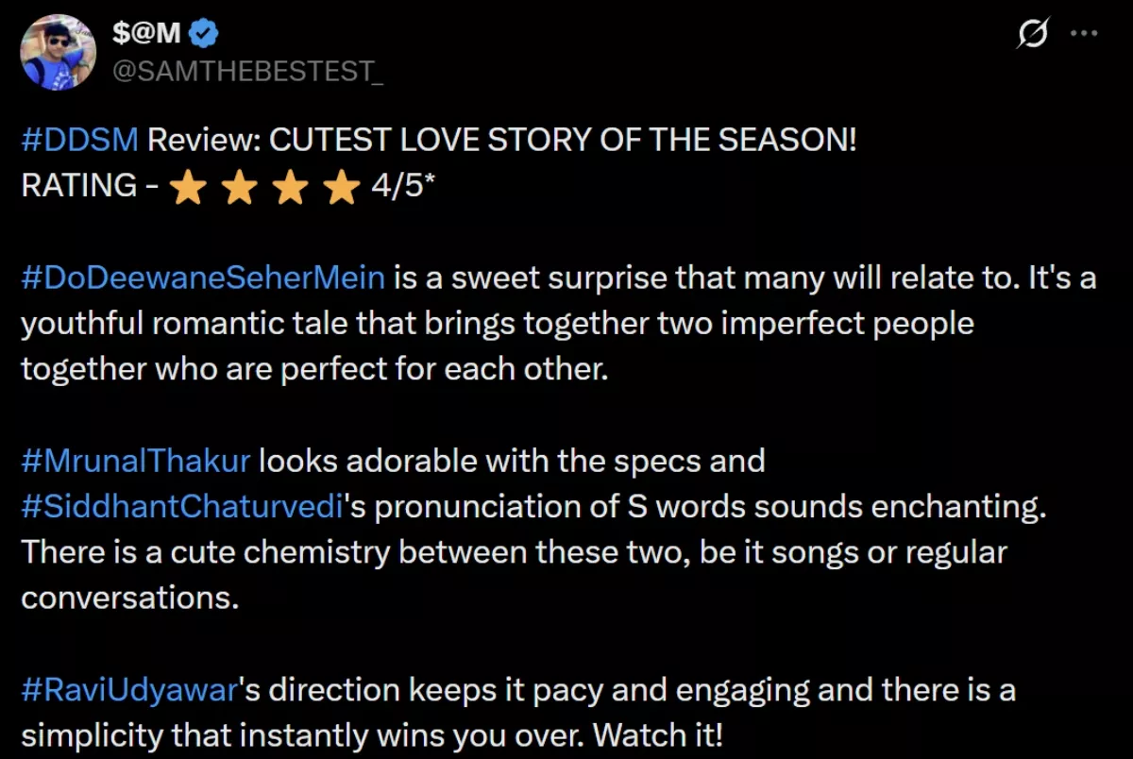Open the #DDSM hashtag
This screenshot has width=1133, height=759.
point(80,141)
